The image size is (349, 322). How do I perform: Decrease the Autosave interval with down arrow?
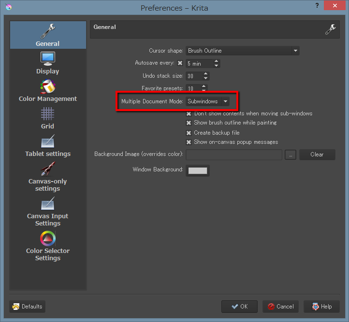216,66
